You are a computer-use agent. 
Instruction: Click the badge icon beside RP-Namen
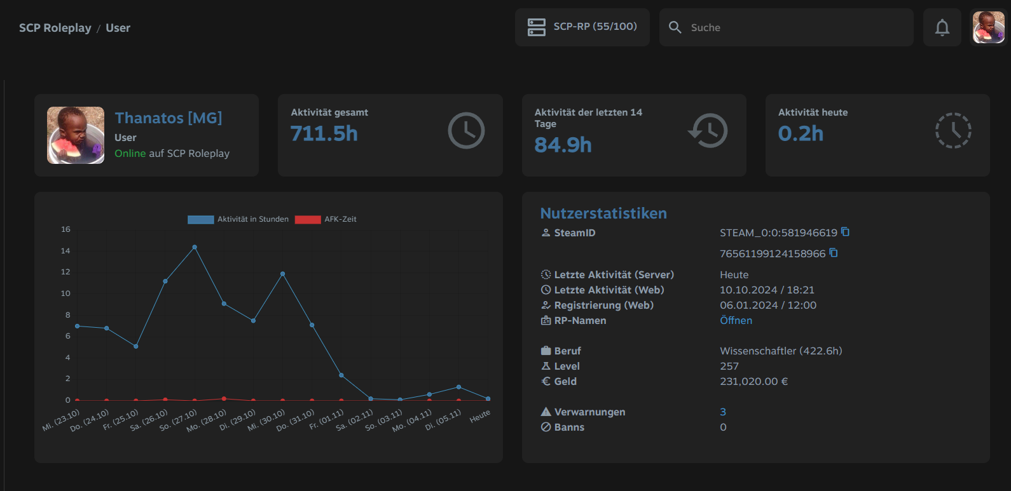tap(546, 321)
